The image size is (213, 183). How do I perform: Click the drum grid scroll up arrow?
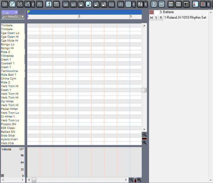tap(144, 26)
